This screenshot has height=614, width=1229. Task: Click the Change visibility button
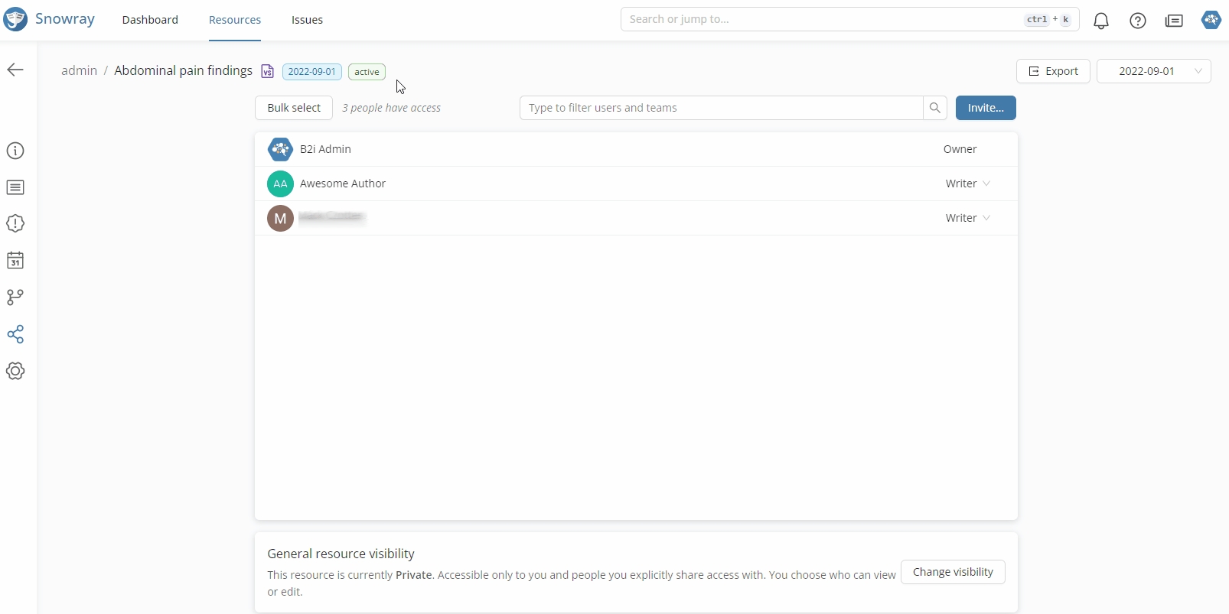point(953,572)
